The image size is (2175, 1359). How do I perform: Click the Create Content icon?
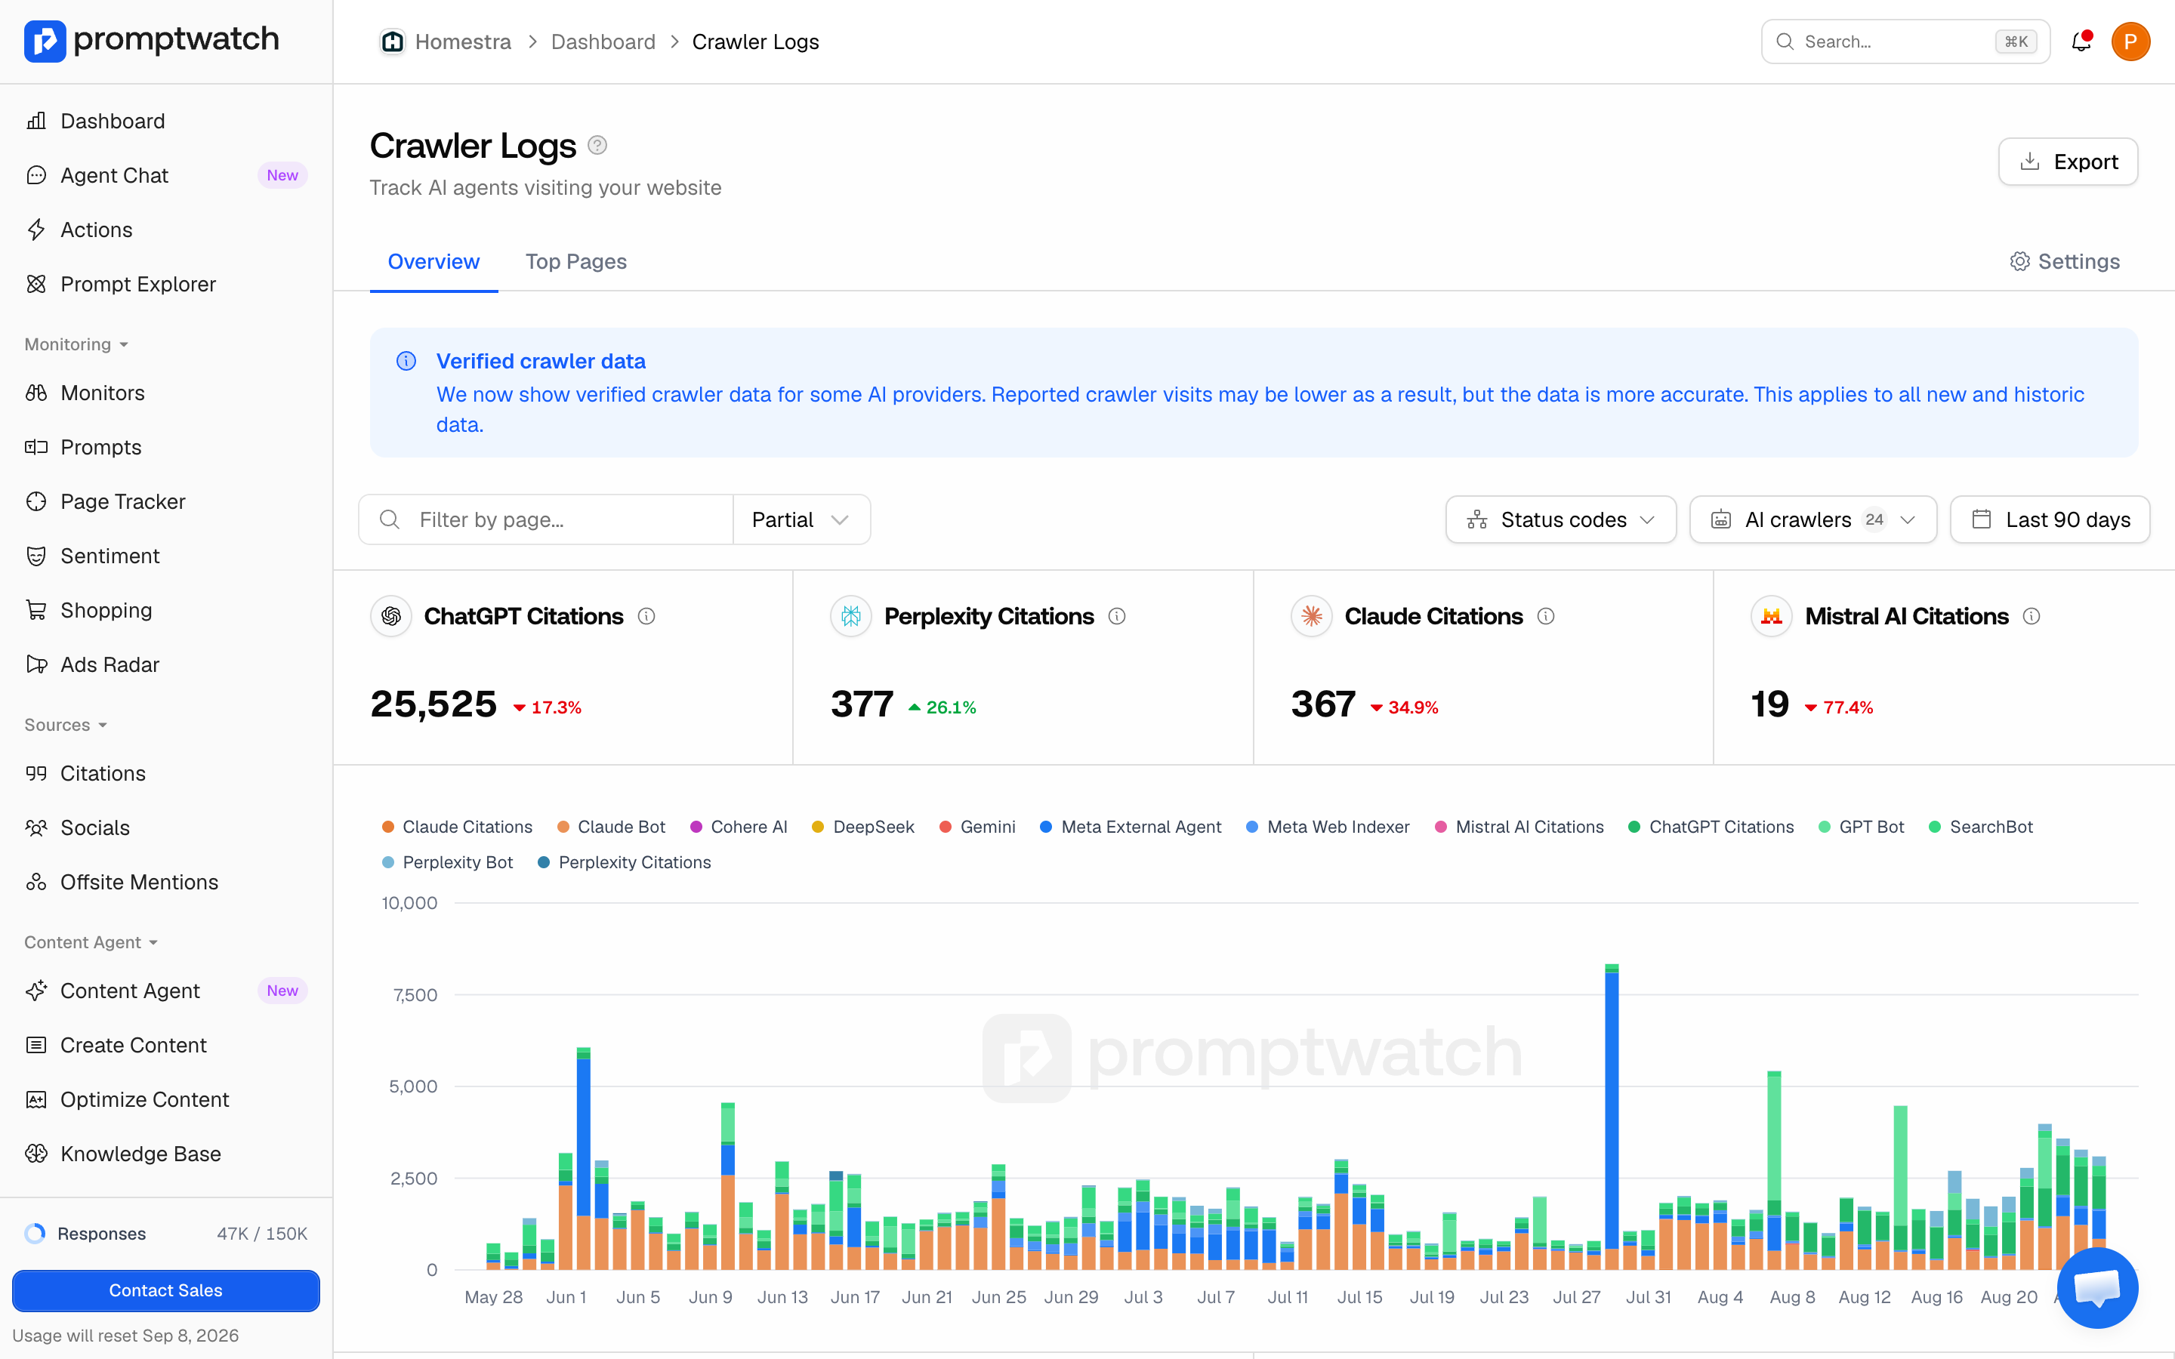click(36, 1046)
